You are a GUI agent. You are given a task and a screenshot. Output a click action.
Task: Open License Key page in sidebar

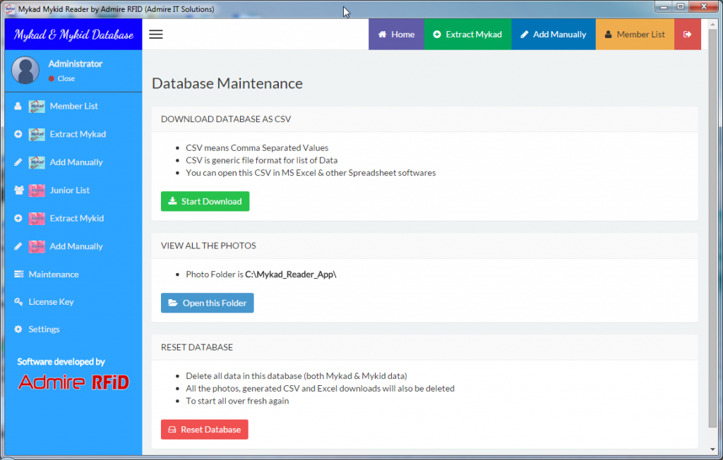[x=51, y=302]
